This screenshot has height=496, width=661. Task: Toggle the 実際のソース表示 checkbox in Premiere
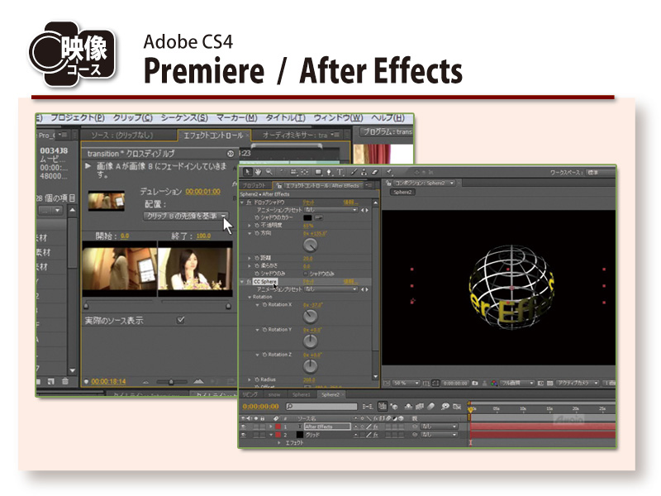tap(181, 320)
